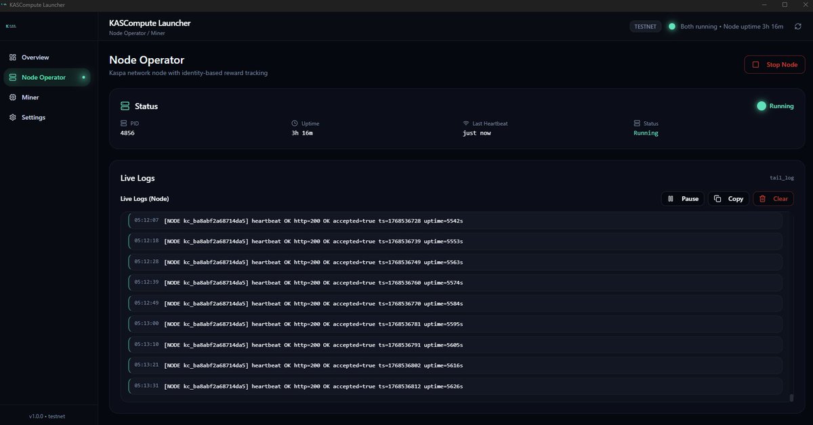Viewport: 813px width, 425px height.
Task: Select log entry at 05:13:21
Action: [x=455, y=365]
